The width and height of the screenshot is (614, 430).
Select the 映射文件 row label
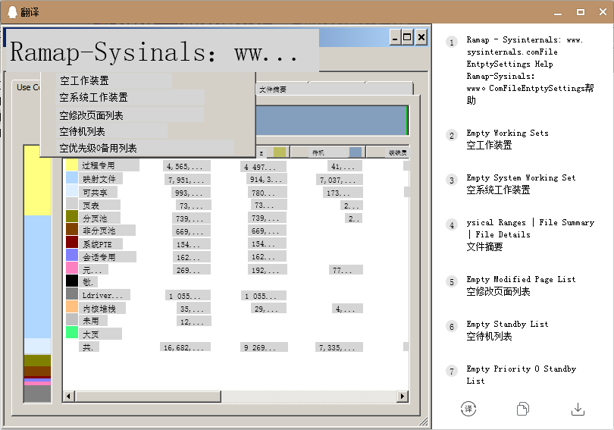click(x=101, y=178)
